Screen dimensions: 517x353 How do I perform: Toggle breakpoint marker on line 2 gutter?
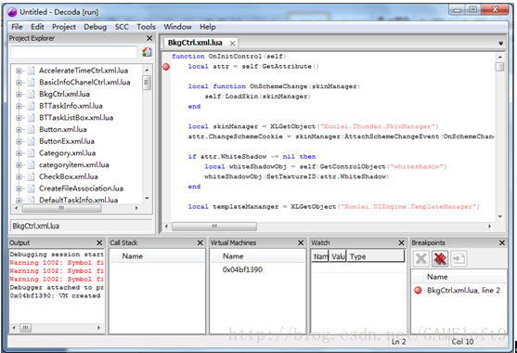tap(166, 67)
